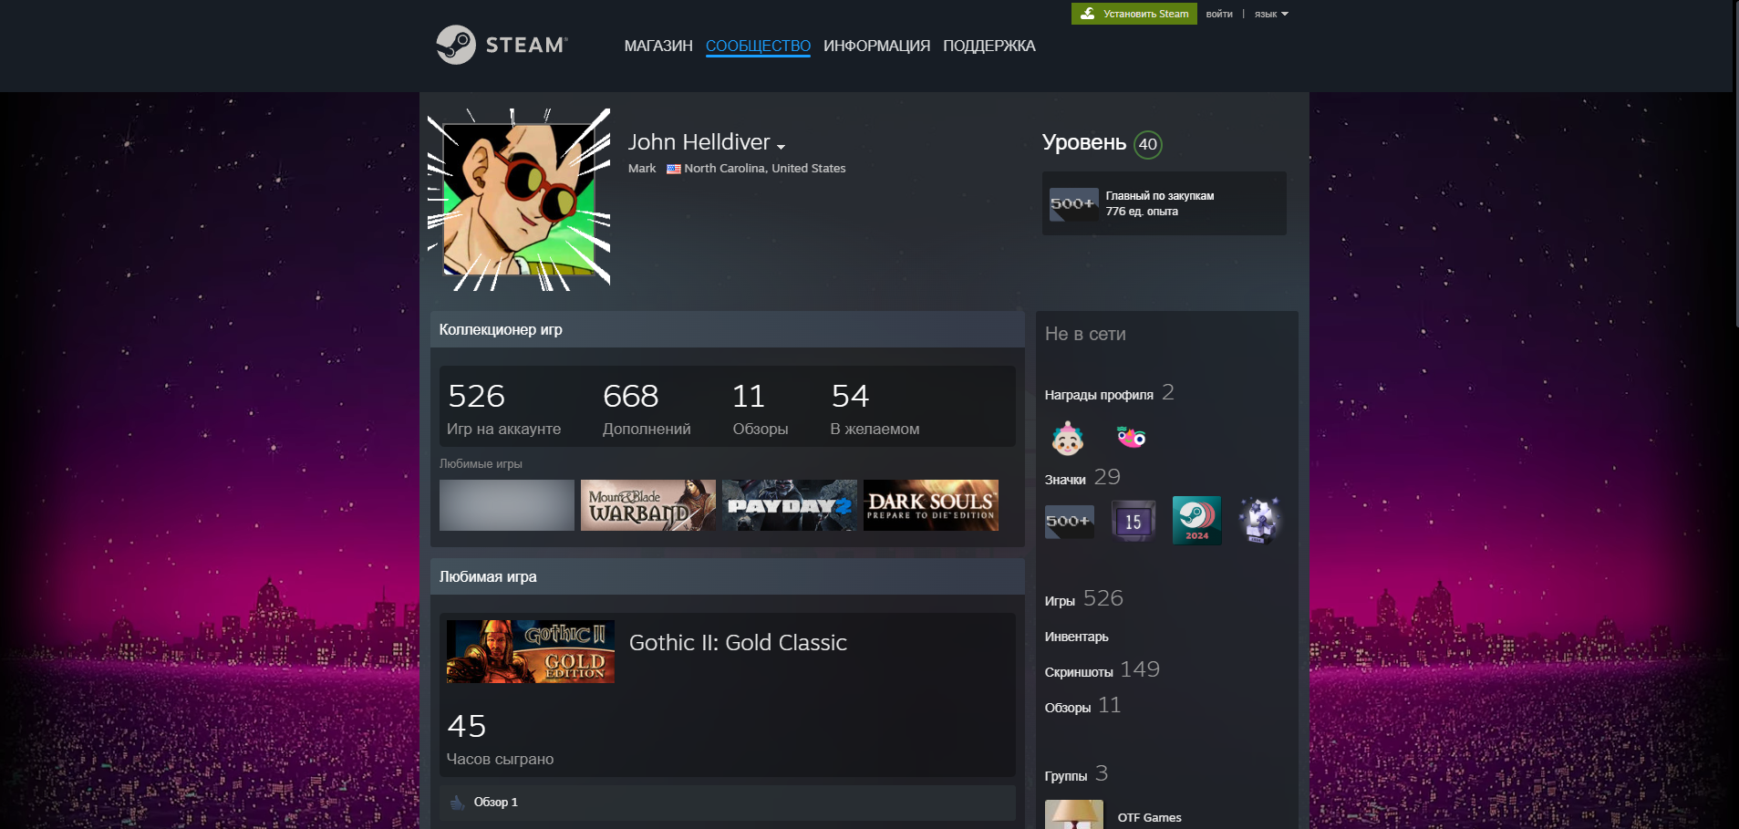This screenshot has width=1739, height=829.
Task: View the pink bird profile award
Action: pos(1132,438)
